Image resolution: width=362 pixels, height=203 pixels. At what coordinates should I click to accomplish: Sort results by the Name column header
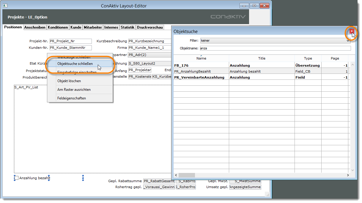201,58
